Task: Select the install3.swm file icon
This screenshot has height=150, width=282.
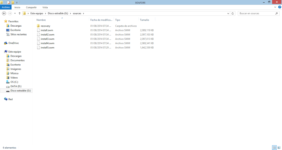Action: tap(38, 39)
